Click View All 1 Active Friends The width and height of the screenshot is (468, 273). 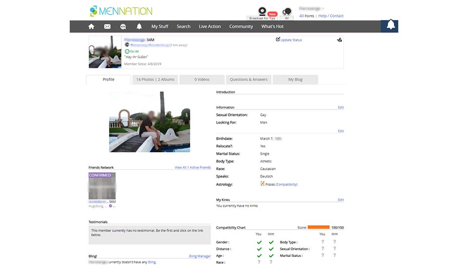(x=193, y=167)
